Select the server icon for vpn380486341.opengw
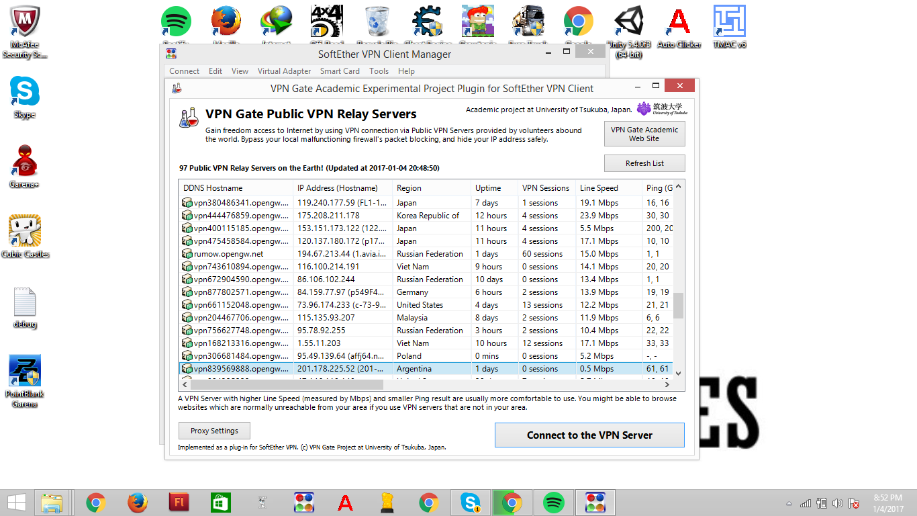The height and width of the screenshot is (516, 917). tap(187, 203)
